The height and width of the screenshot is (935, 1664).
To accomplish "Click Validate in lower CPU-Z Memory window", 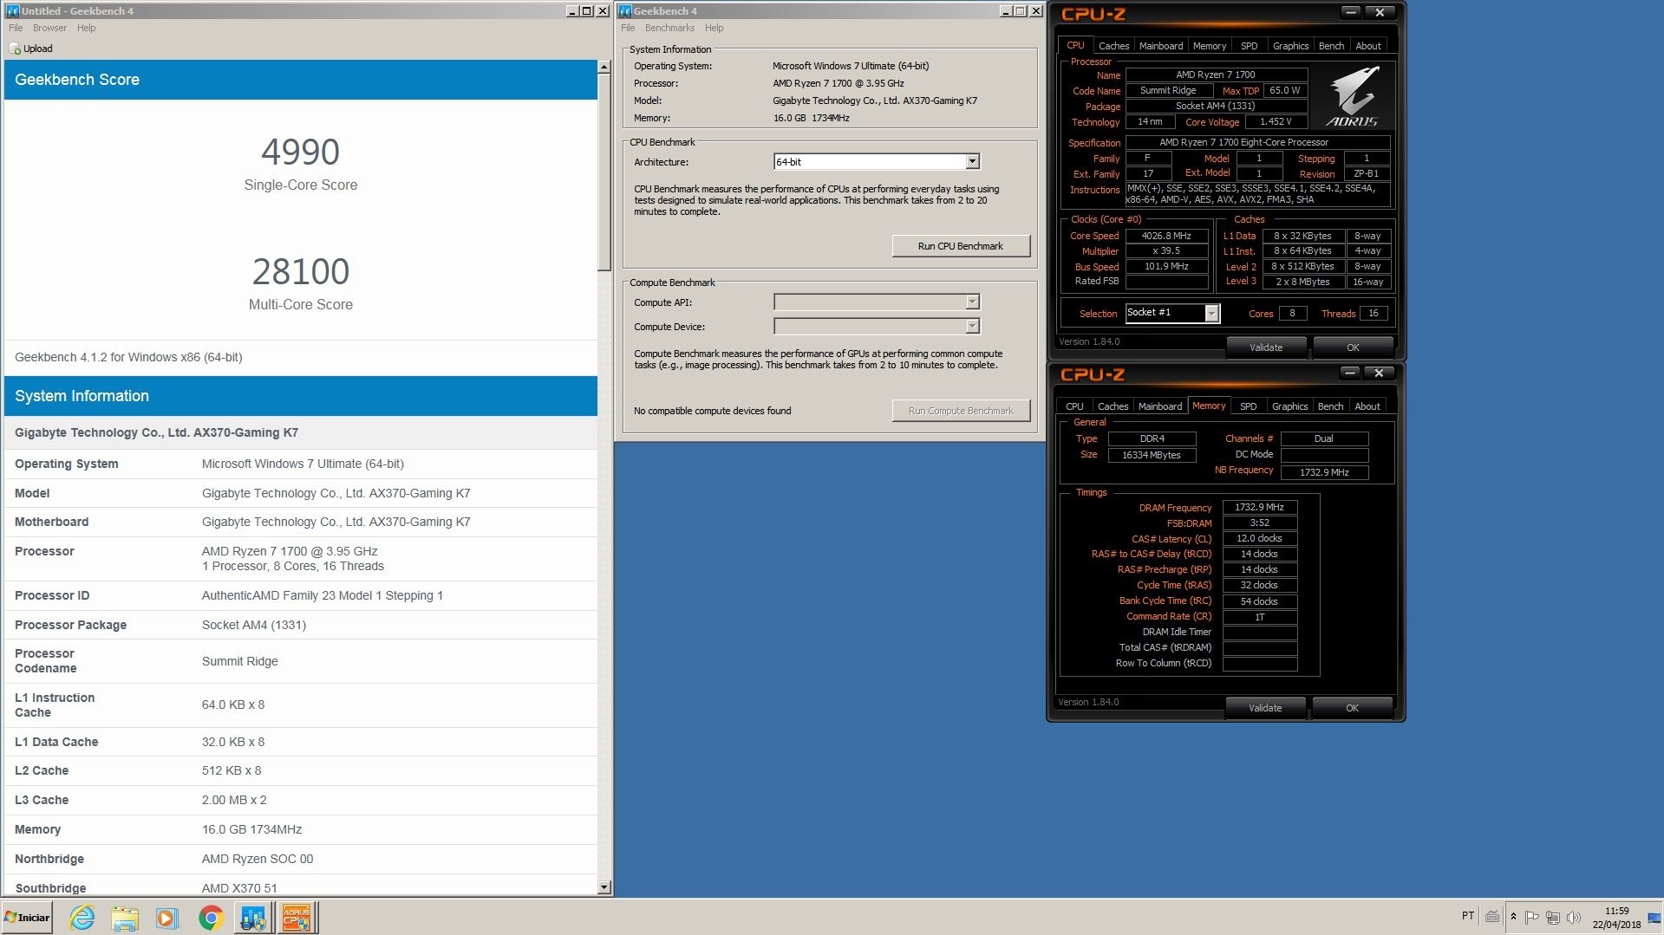I will click(1265, 708).
